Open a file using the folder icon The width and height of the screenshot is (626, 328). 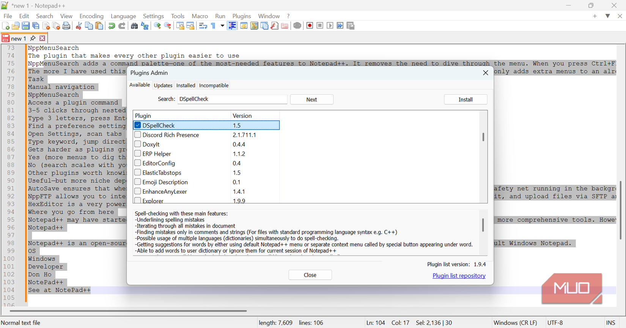coord(16,26)
